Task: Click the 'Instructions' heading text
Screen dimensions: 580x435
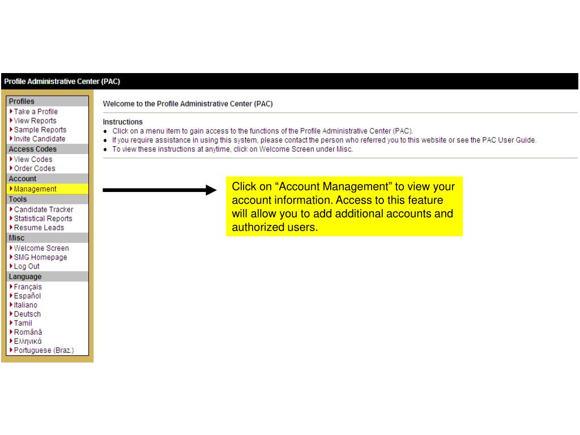Action: click(x=123, y=122)
